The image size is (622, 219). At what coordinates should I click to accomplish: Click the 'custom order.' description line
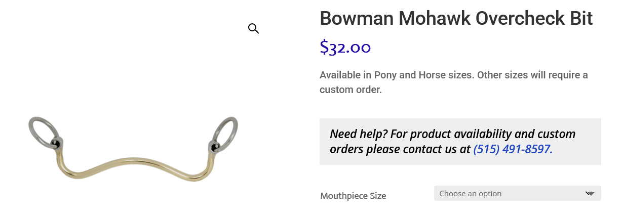pyautogui.click(x=350, y=90)
